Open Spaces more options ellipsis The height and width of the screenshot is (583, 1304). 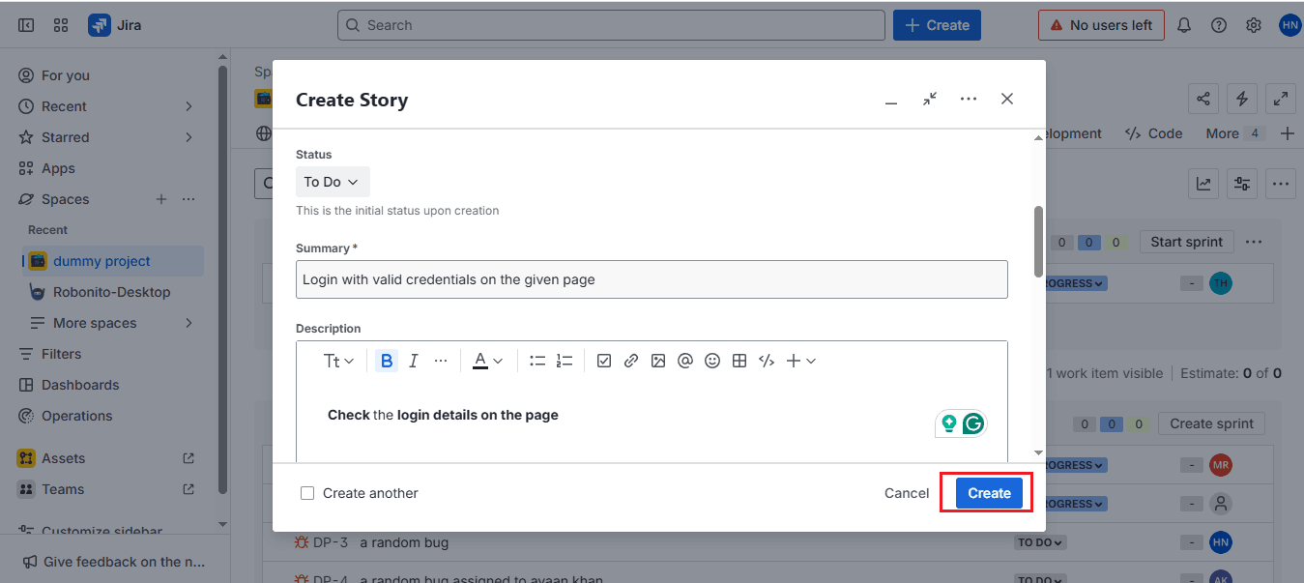point(188,199)
